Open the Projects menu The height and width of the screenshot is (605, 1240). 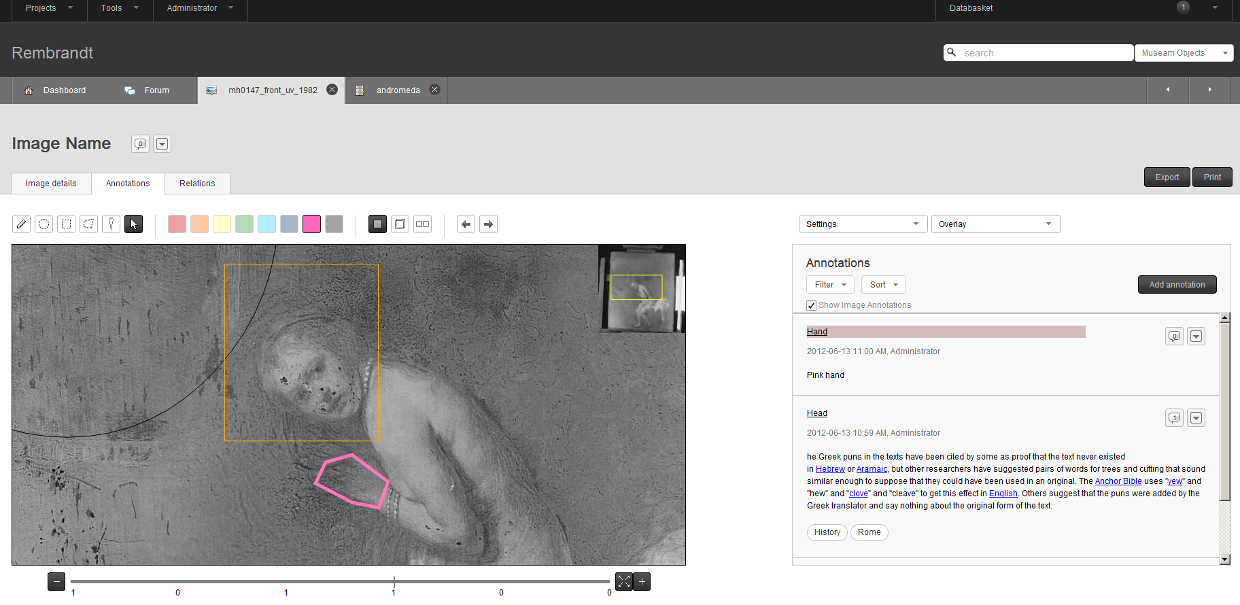(x=49, y=8)
